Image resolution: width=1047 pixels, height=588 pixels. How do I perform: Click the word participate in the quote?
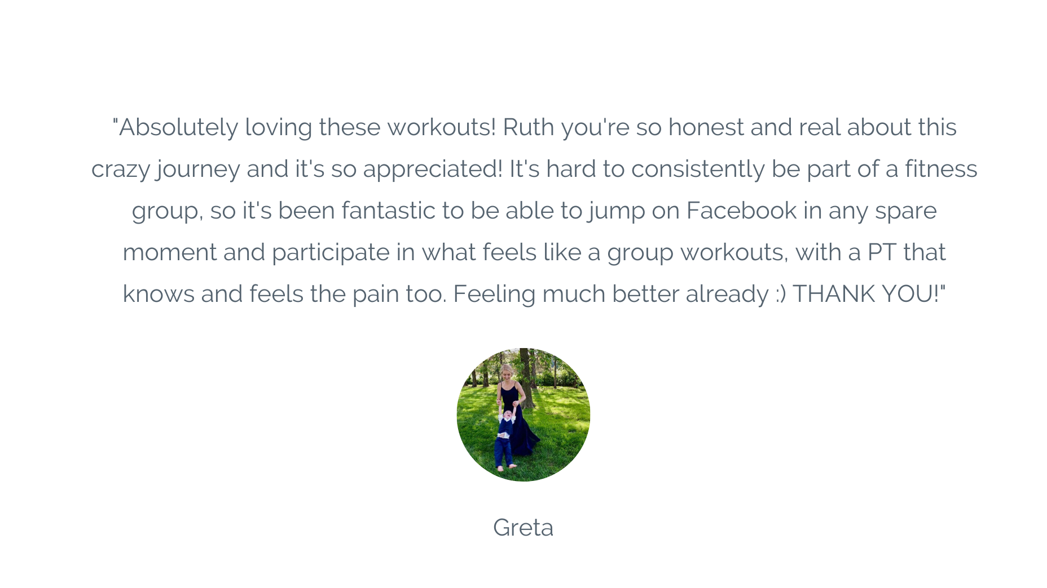pyautogui.click(x=331, y=252)
